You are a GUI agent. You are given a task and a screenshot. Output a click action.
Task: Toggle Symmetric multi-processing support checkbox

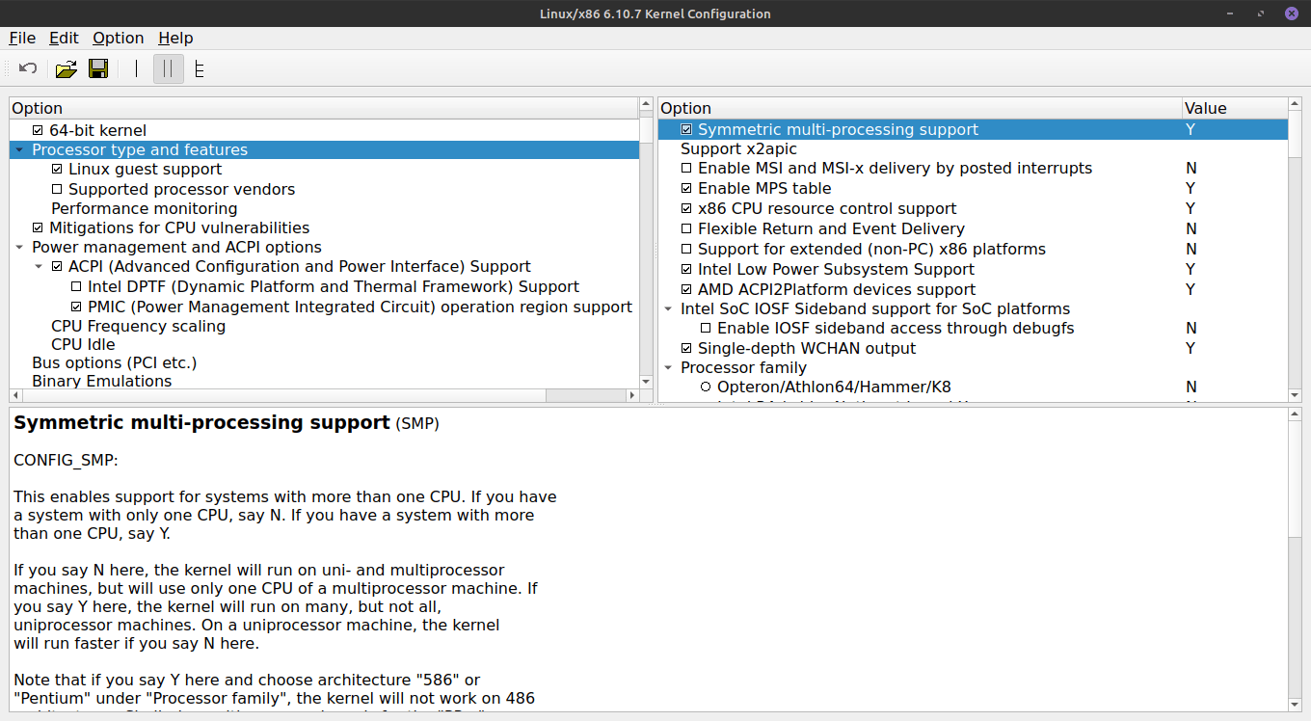click(x=686, y=129)
